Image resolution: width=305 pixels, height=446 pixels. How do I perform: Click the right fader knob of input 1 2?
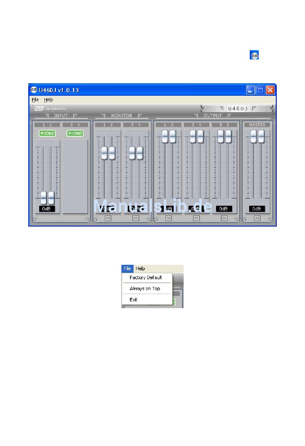[51, 198]
